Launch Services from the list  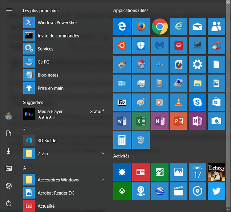64,49
